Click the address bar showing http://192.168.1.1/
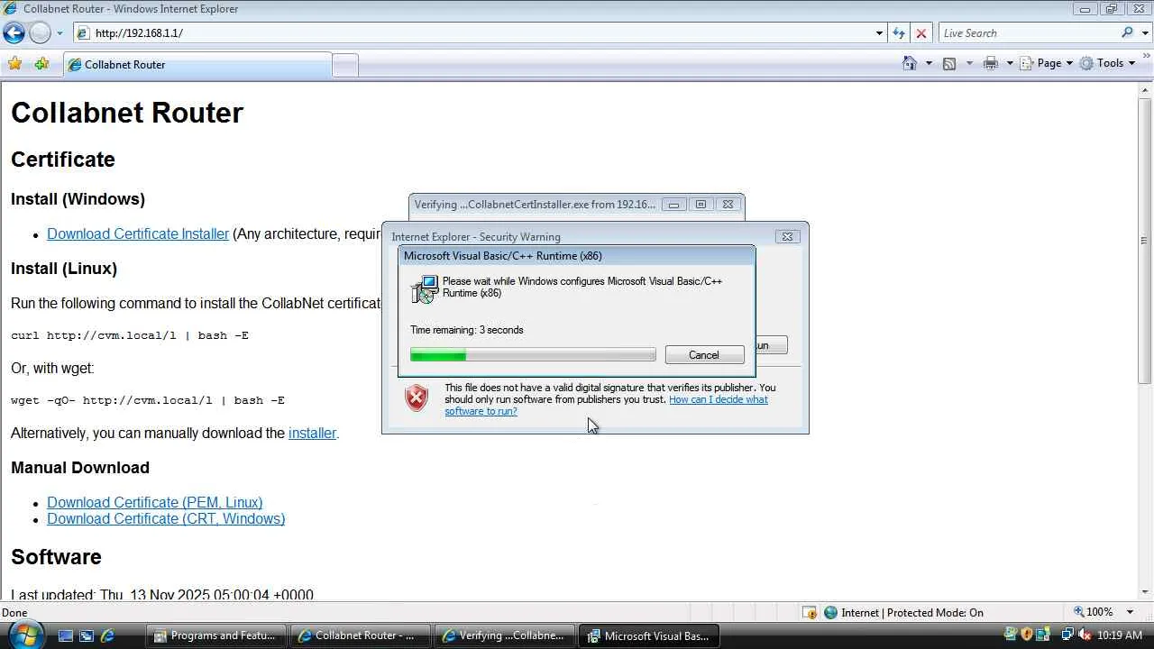The width and height of the screenshot is (1154, 649). pyautogui.click(x=478, y=33)
